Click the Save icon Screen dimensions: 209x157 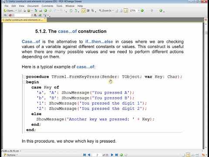20,10
